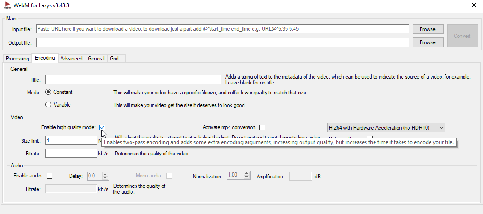483x214 pixels.
Task: Click the Normalization value field
Action: (235, 175)
